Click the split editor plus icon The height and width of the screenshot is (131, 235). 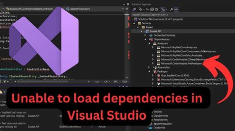point(127,9)
